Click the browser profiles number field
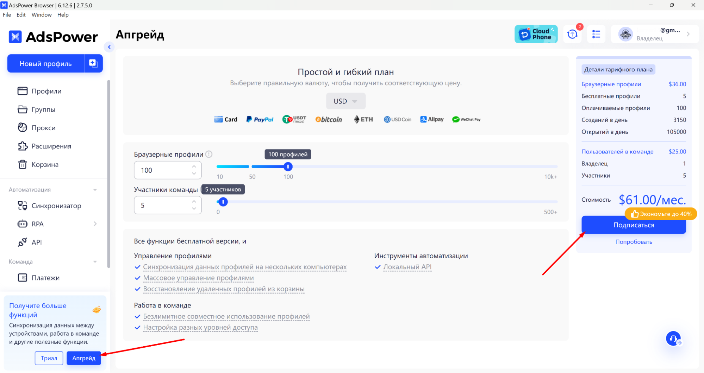Viewport: 704px width, 373px height. point(168,170)
